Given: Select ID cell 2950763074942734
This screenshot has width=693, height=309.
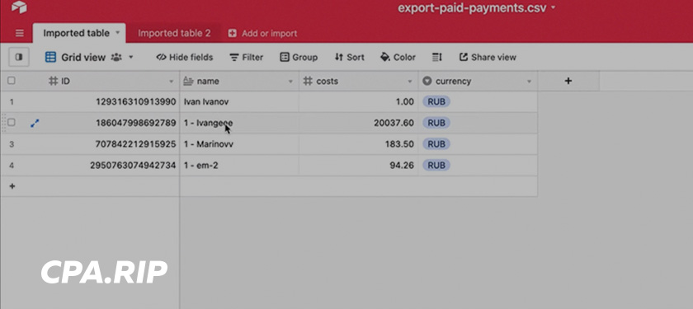Looking at the screenshot, I should coord(112,166).
